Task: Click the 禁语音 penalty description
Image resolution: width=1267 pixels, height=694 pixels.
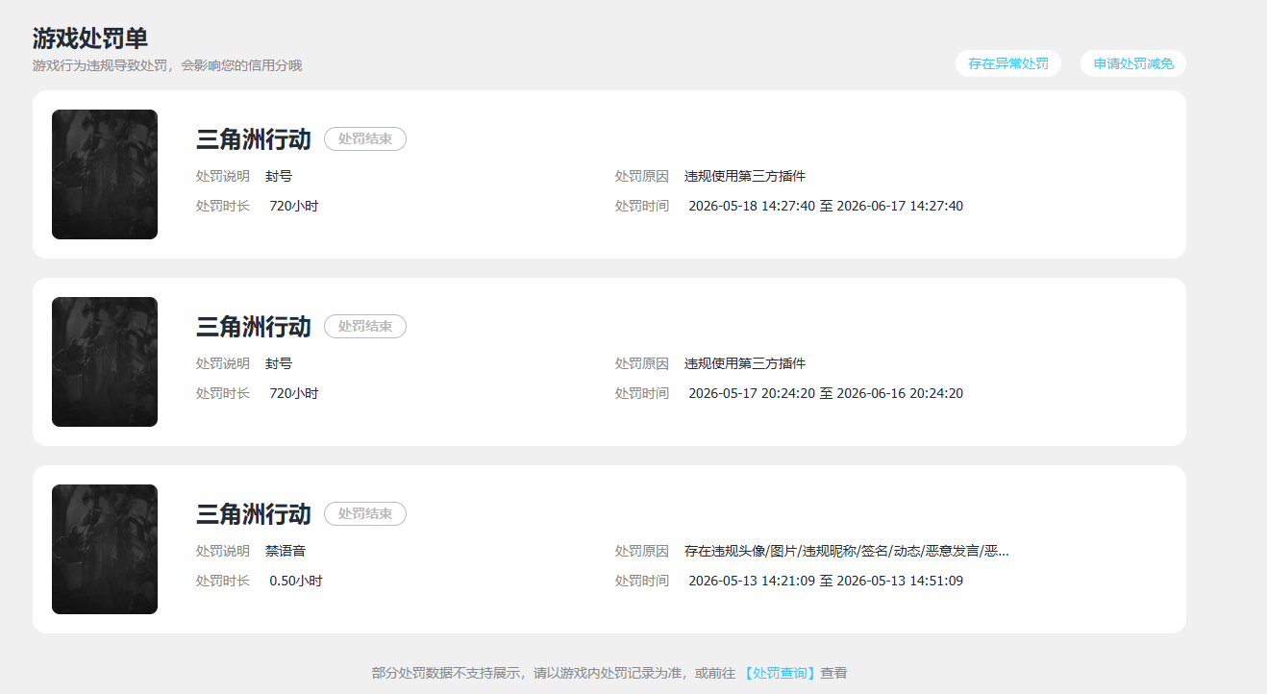Action: [x=286, y=551]
